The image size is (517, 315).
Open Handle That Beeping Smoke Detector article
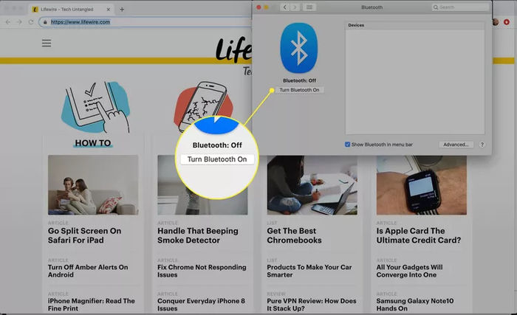pos(197,235)
